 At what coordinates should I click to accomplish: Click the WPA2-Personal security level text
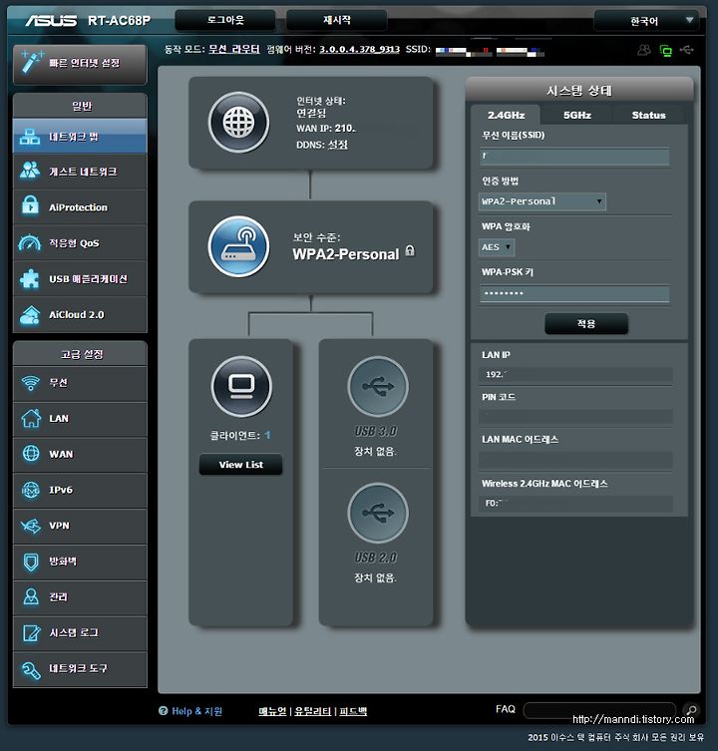pyautogui.click(x=346, y=254)
